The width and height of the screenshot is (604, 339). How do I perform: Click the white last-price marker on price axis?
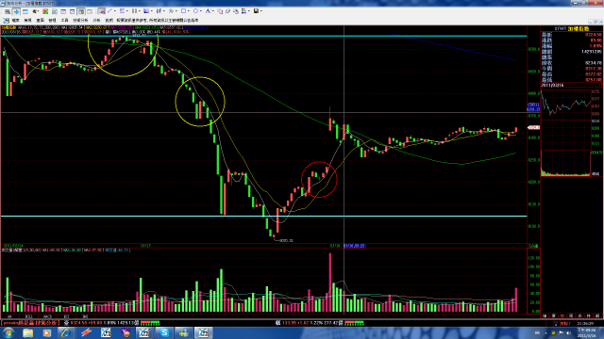tap(533, 128)
